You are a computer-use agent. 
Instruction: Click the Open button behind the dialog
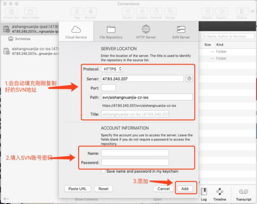(157, 199)
